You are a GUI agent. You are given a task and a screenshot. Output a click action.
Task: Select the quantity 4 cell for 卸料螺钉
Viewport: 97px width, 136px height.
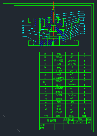[85, 88]
